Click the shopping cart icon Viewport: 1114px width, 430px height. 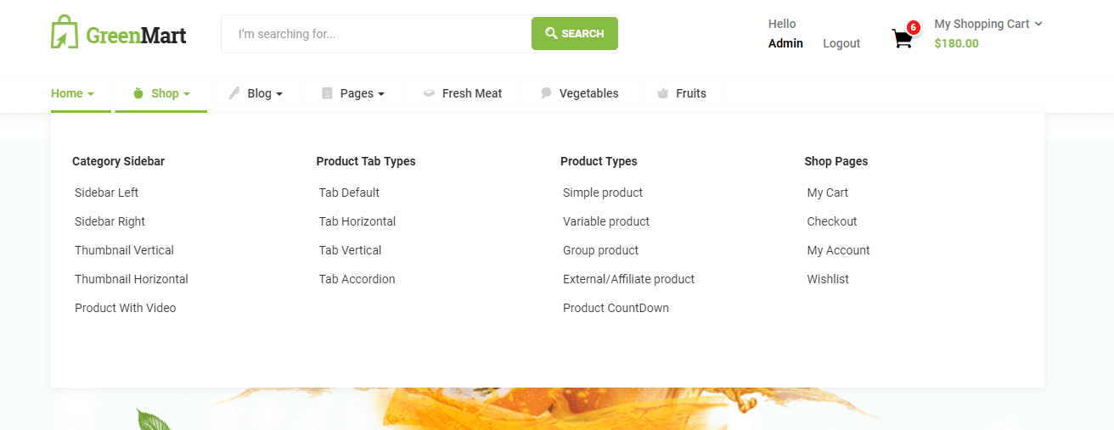pos(902,38)
